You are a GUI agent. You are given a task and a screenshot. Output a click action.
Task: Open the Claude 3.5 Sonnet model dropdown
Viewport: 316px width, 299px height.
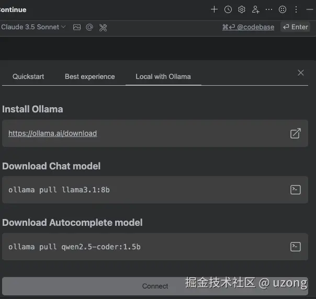point(33,27)
